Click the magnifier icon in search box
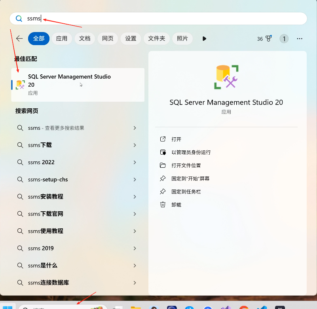Image resolution: width=317 pixels, height=309 pixels. pos(19,19)
